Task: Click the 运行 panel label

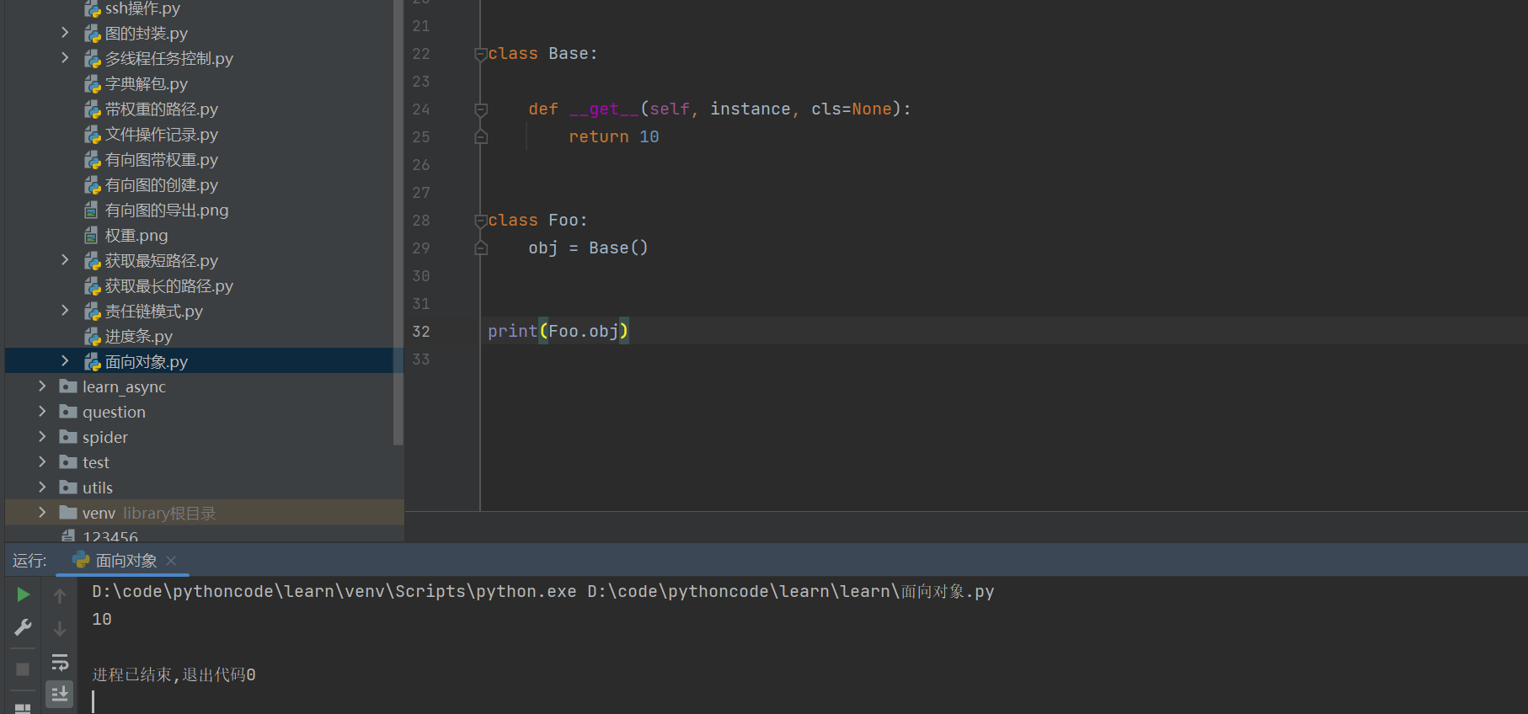Action: click(x=29, y=561)
